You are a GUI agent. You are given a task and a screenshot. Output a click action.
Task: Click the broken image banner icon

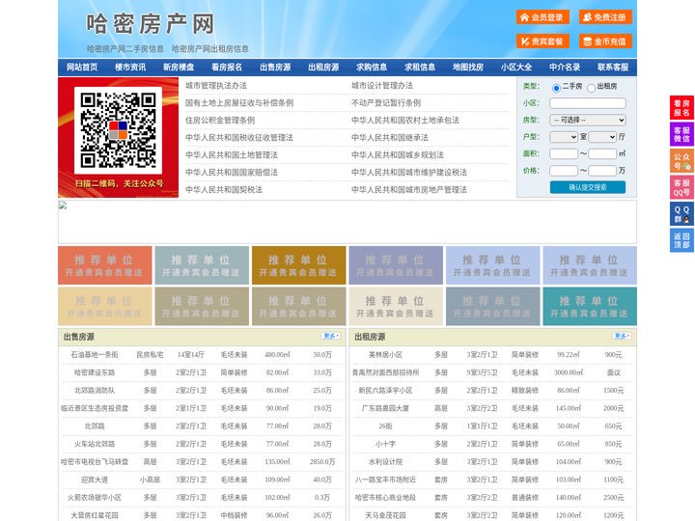tap(63, 206)
